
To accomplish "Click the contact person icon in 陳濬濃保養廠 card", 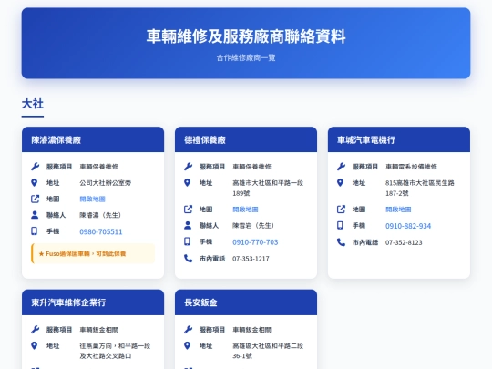I will pyautogui.click(x=35, y=215).
